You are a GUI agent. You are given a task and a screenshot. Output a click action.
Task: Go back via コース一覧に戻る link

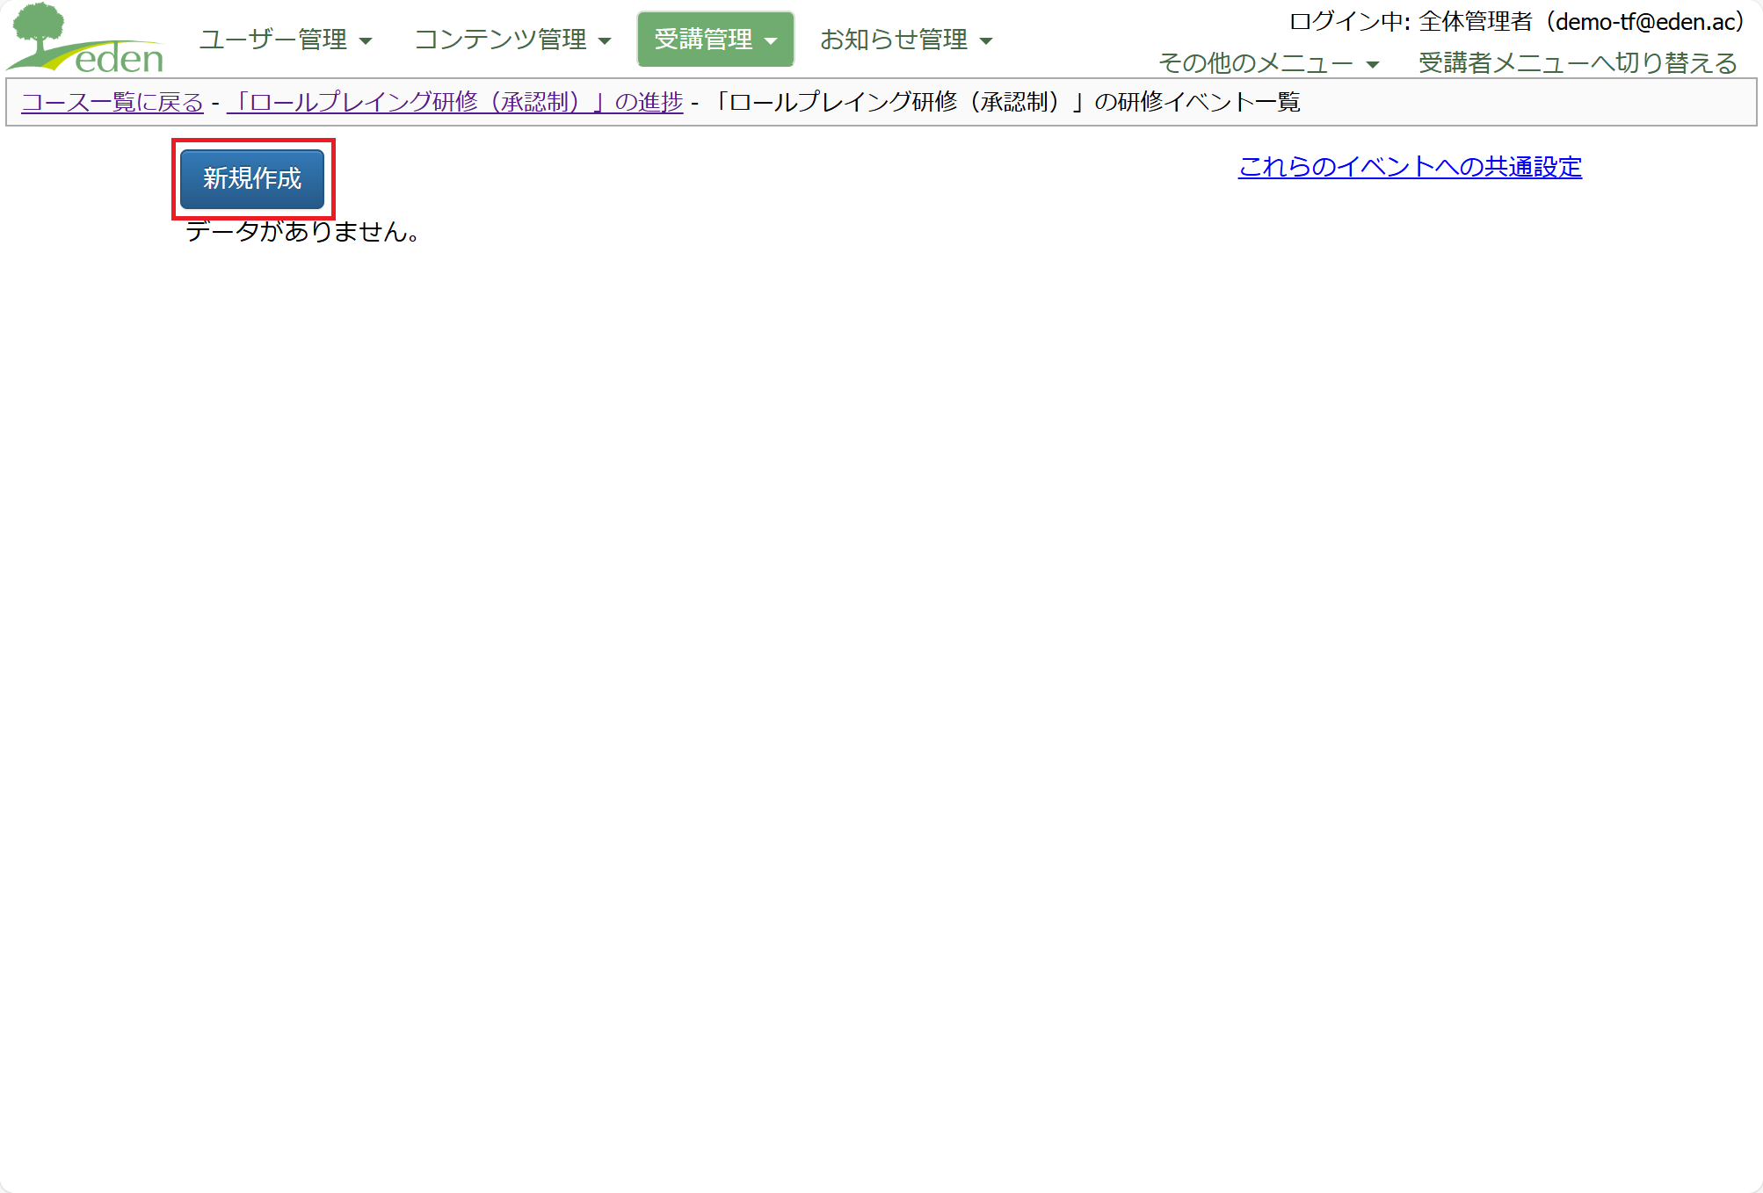112,103
